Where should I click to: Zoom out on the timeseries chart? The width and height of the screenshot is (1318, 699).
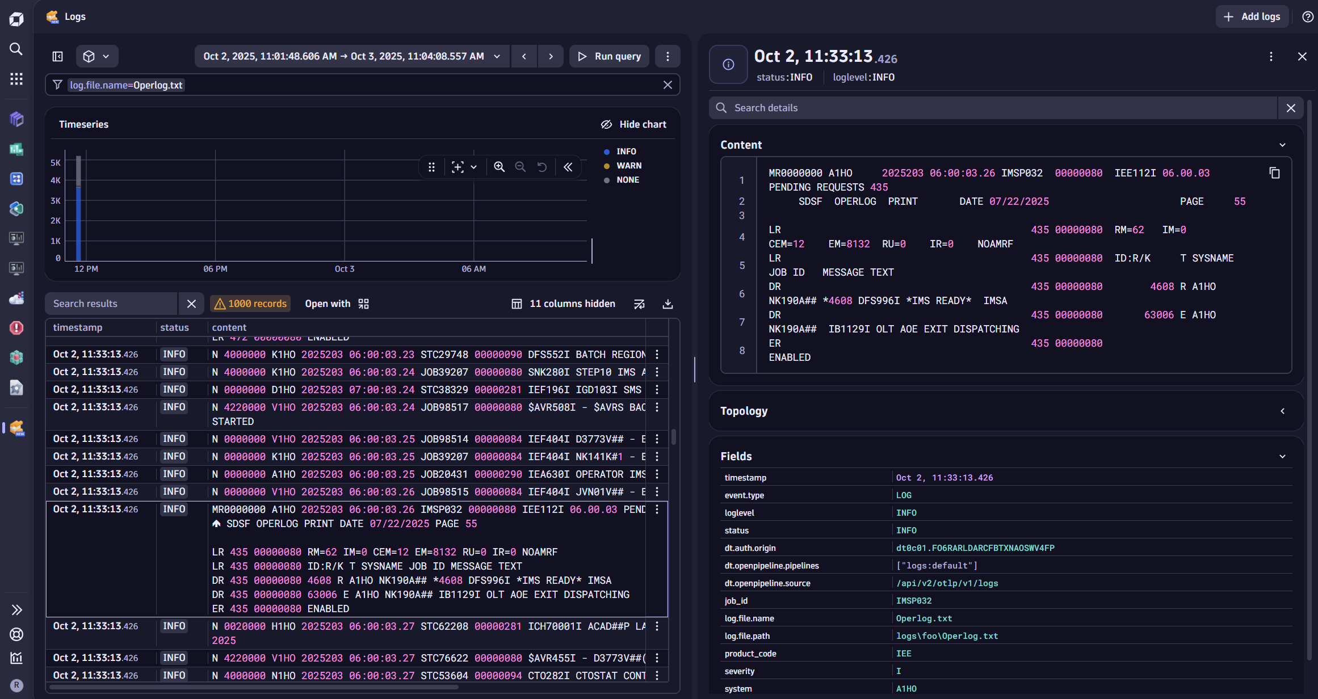(x=521, y=167)
